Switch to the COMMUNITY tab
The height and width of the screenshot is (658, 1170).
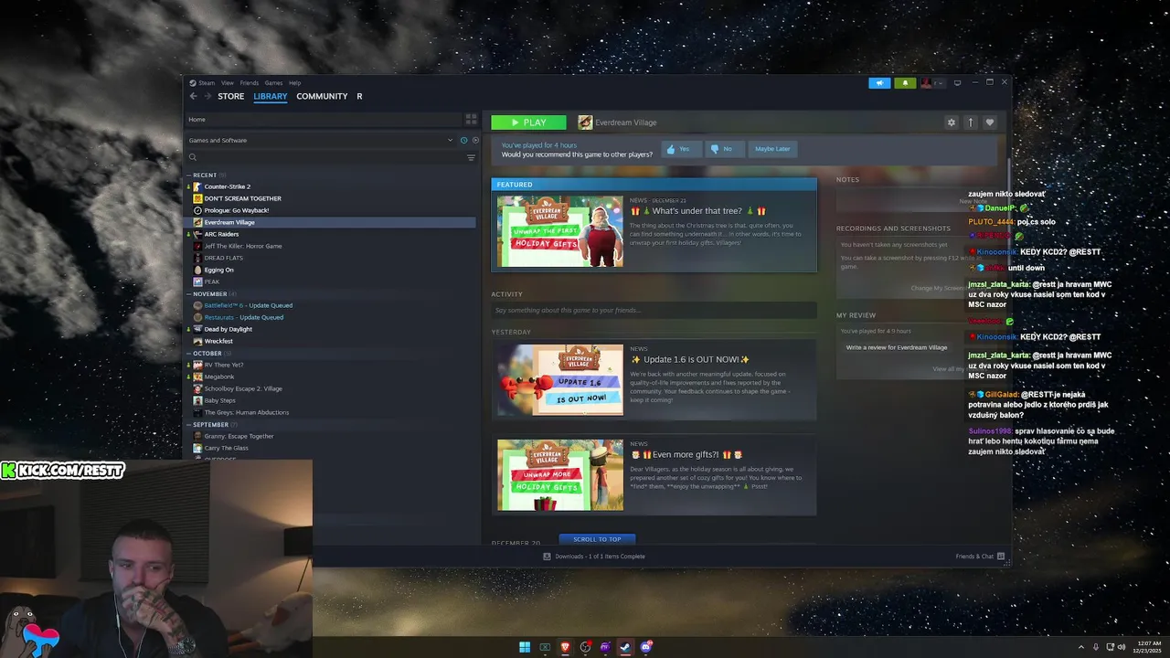click(x=322, y=96)
